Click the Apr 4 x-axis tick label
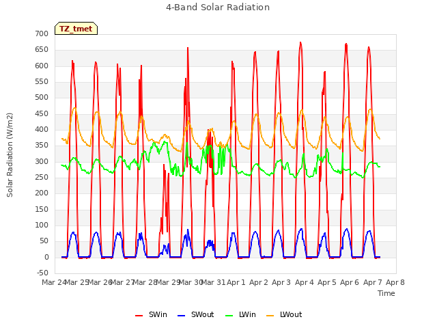 tap(305, 282)
